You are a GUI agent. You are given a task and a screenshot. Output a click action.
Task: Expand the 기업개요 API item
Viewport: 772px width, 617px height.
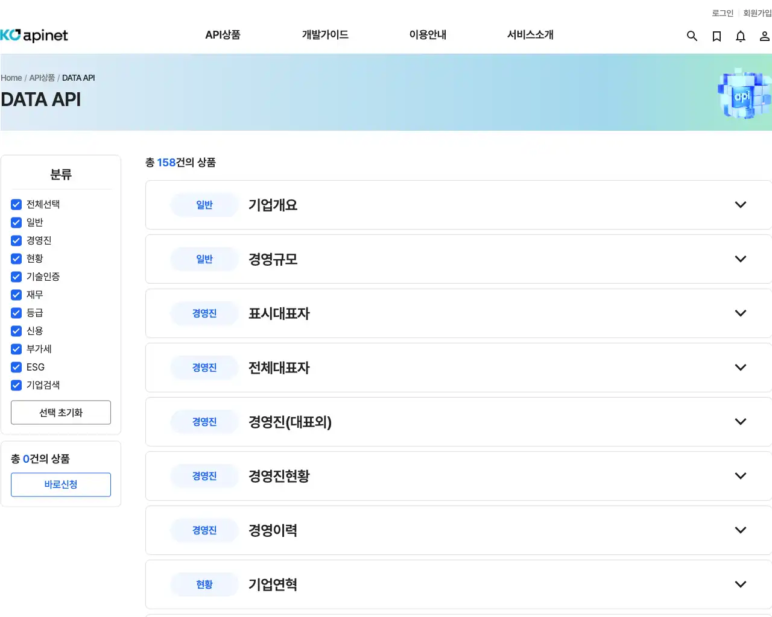(x=741, y=204)
